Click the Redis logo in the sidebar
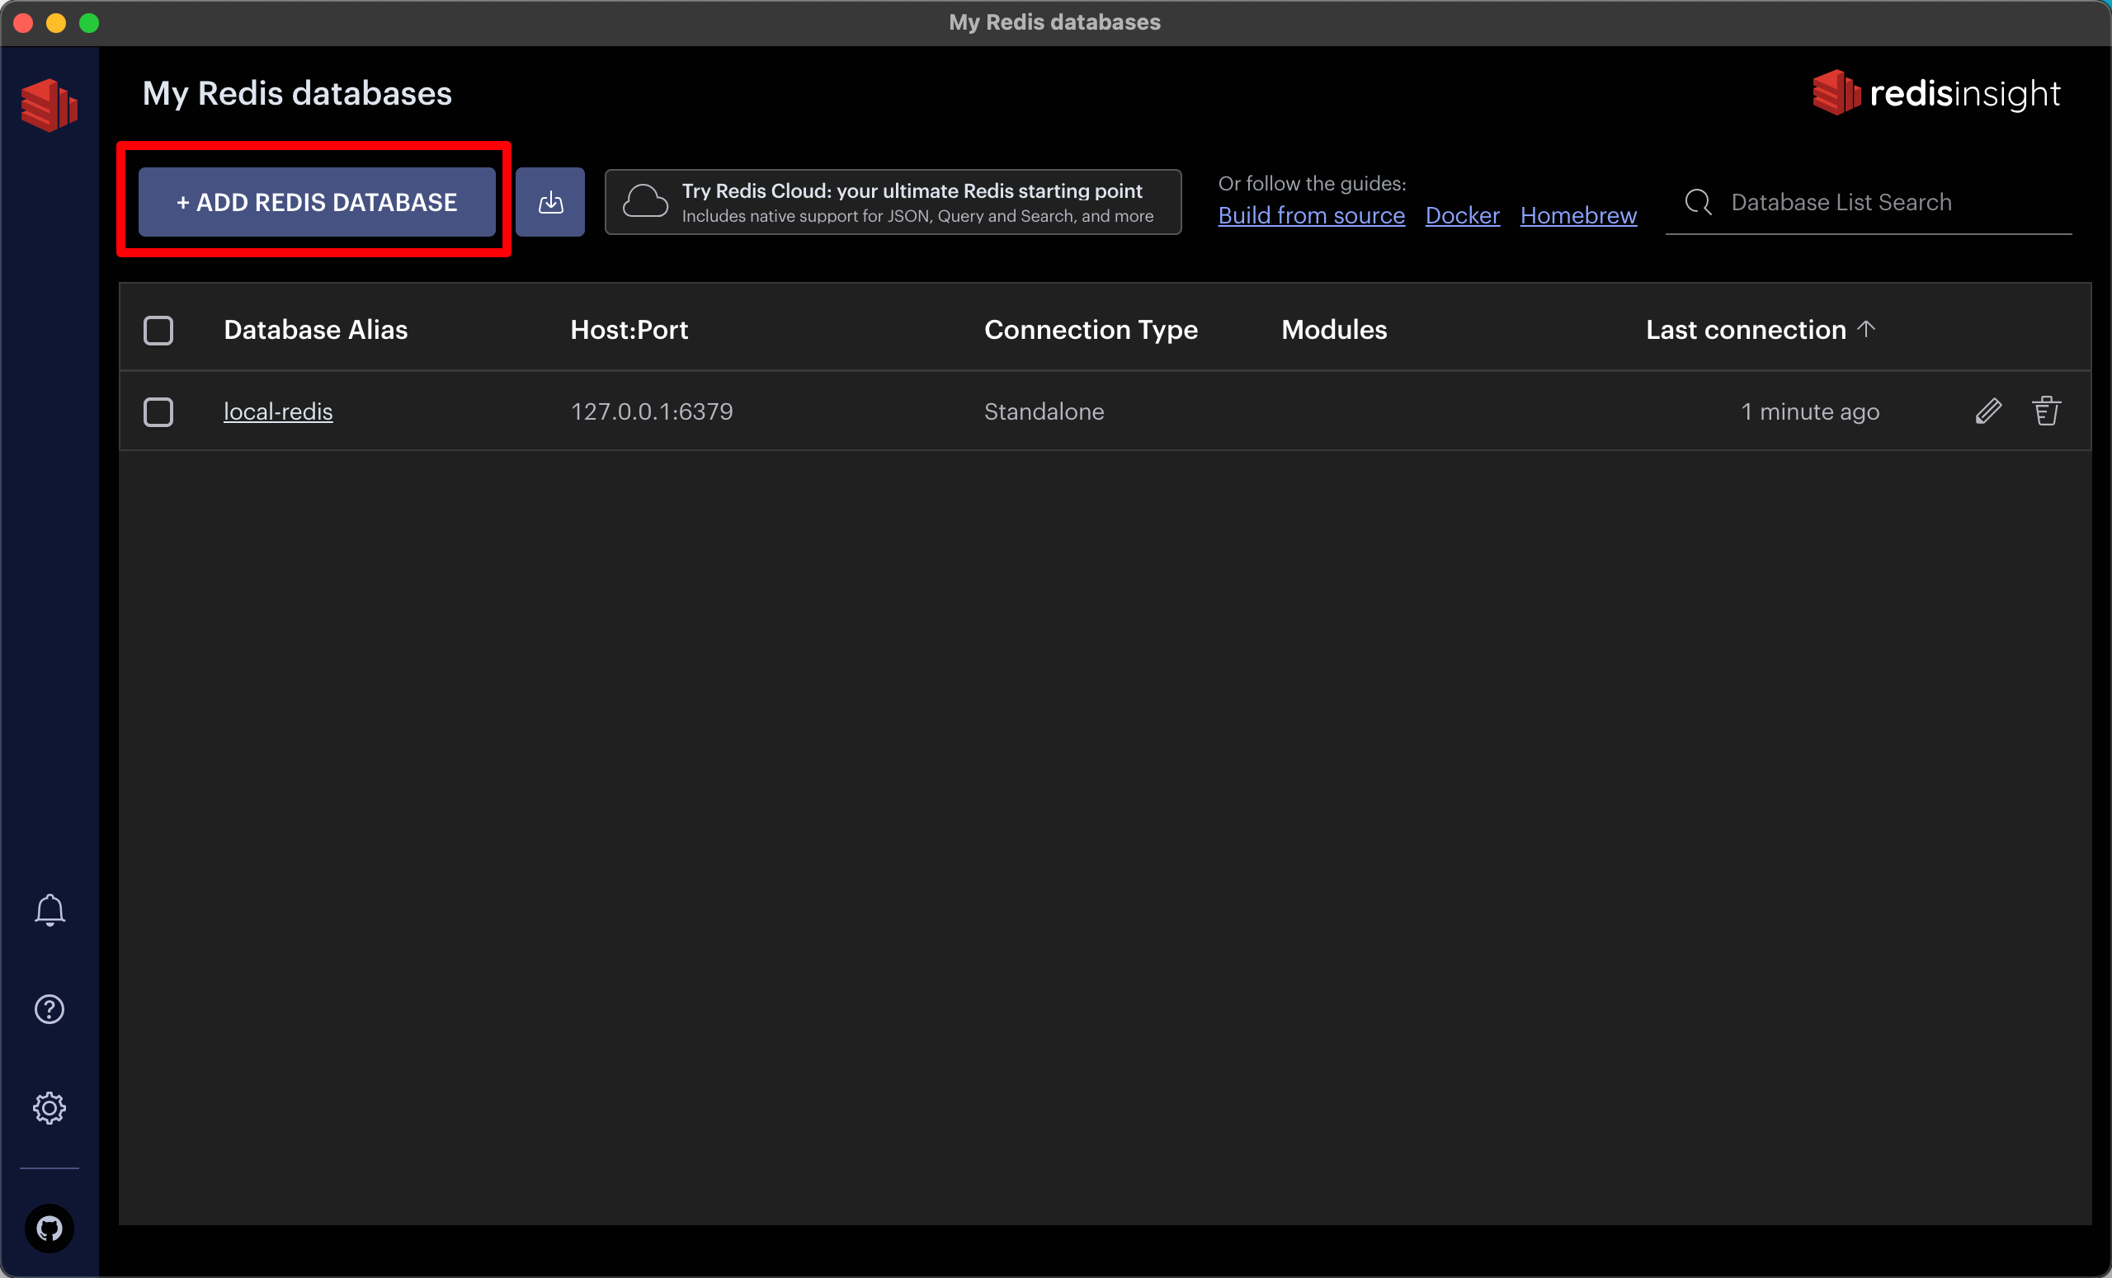The image size is (2112, 1278). click(49, 105)
